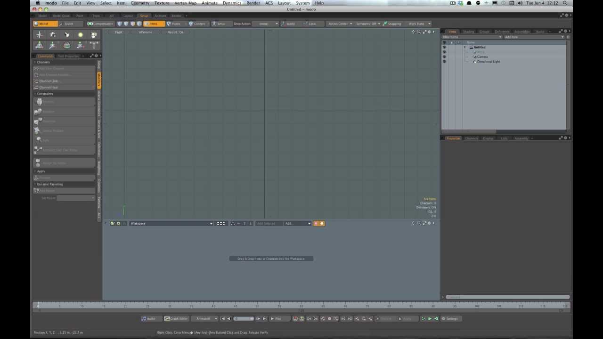Click the record keyframe round icon on timeline bar
The image size is (603, 339).
point(329,319)
